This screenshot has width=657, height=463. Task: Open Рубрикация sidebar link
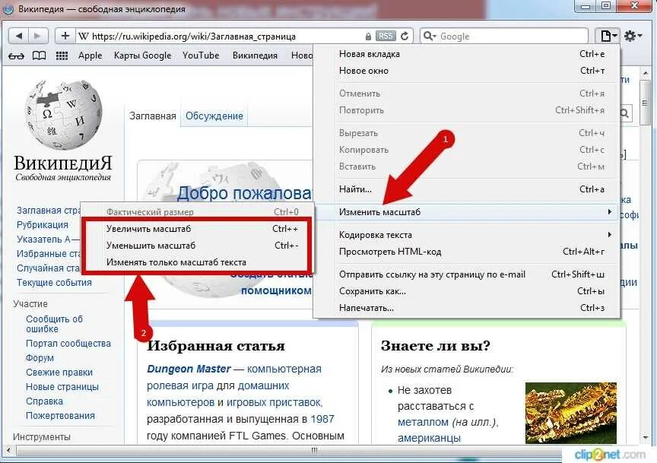pos(43,225)
